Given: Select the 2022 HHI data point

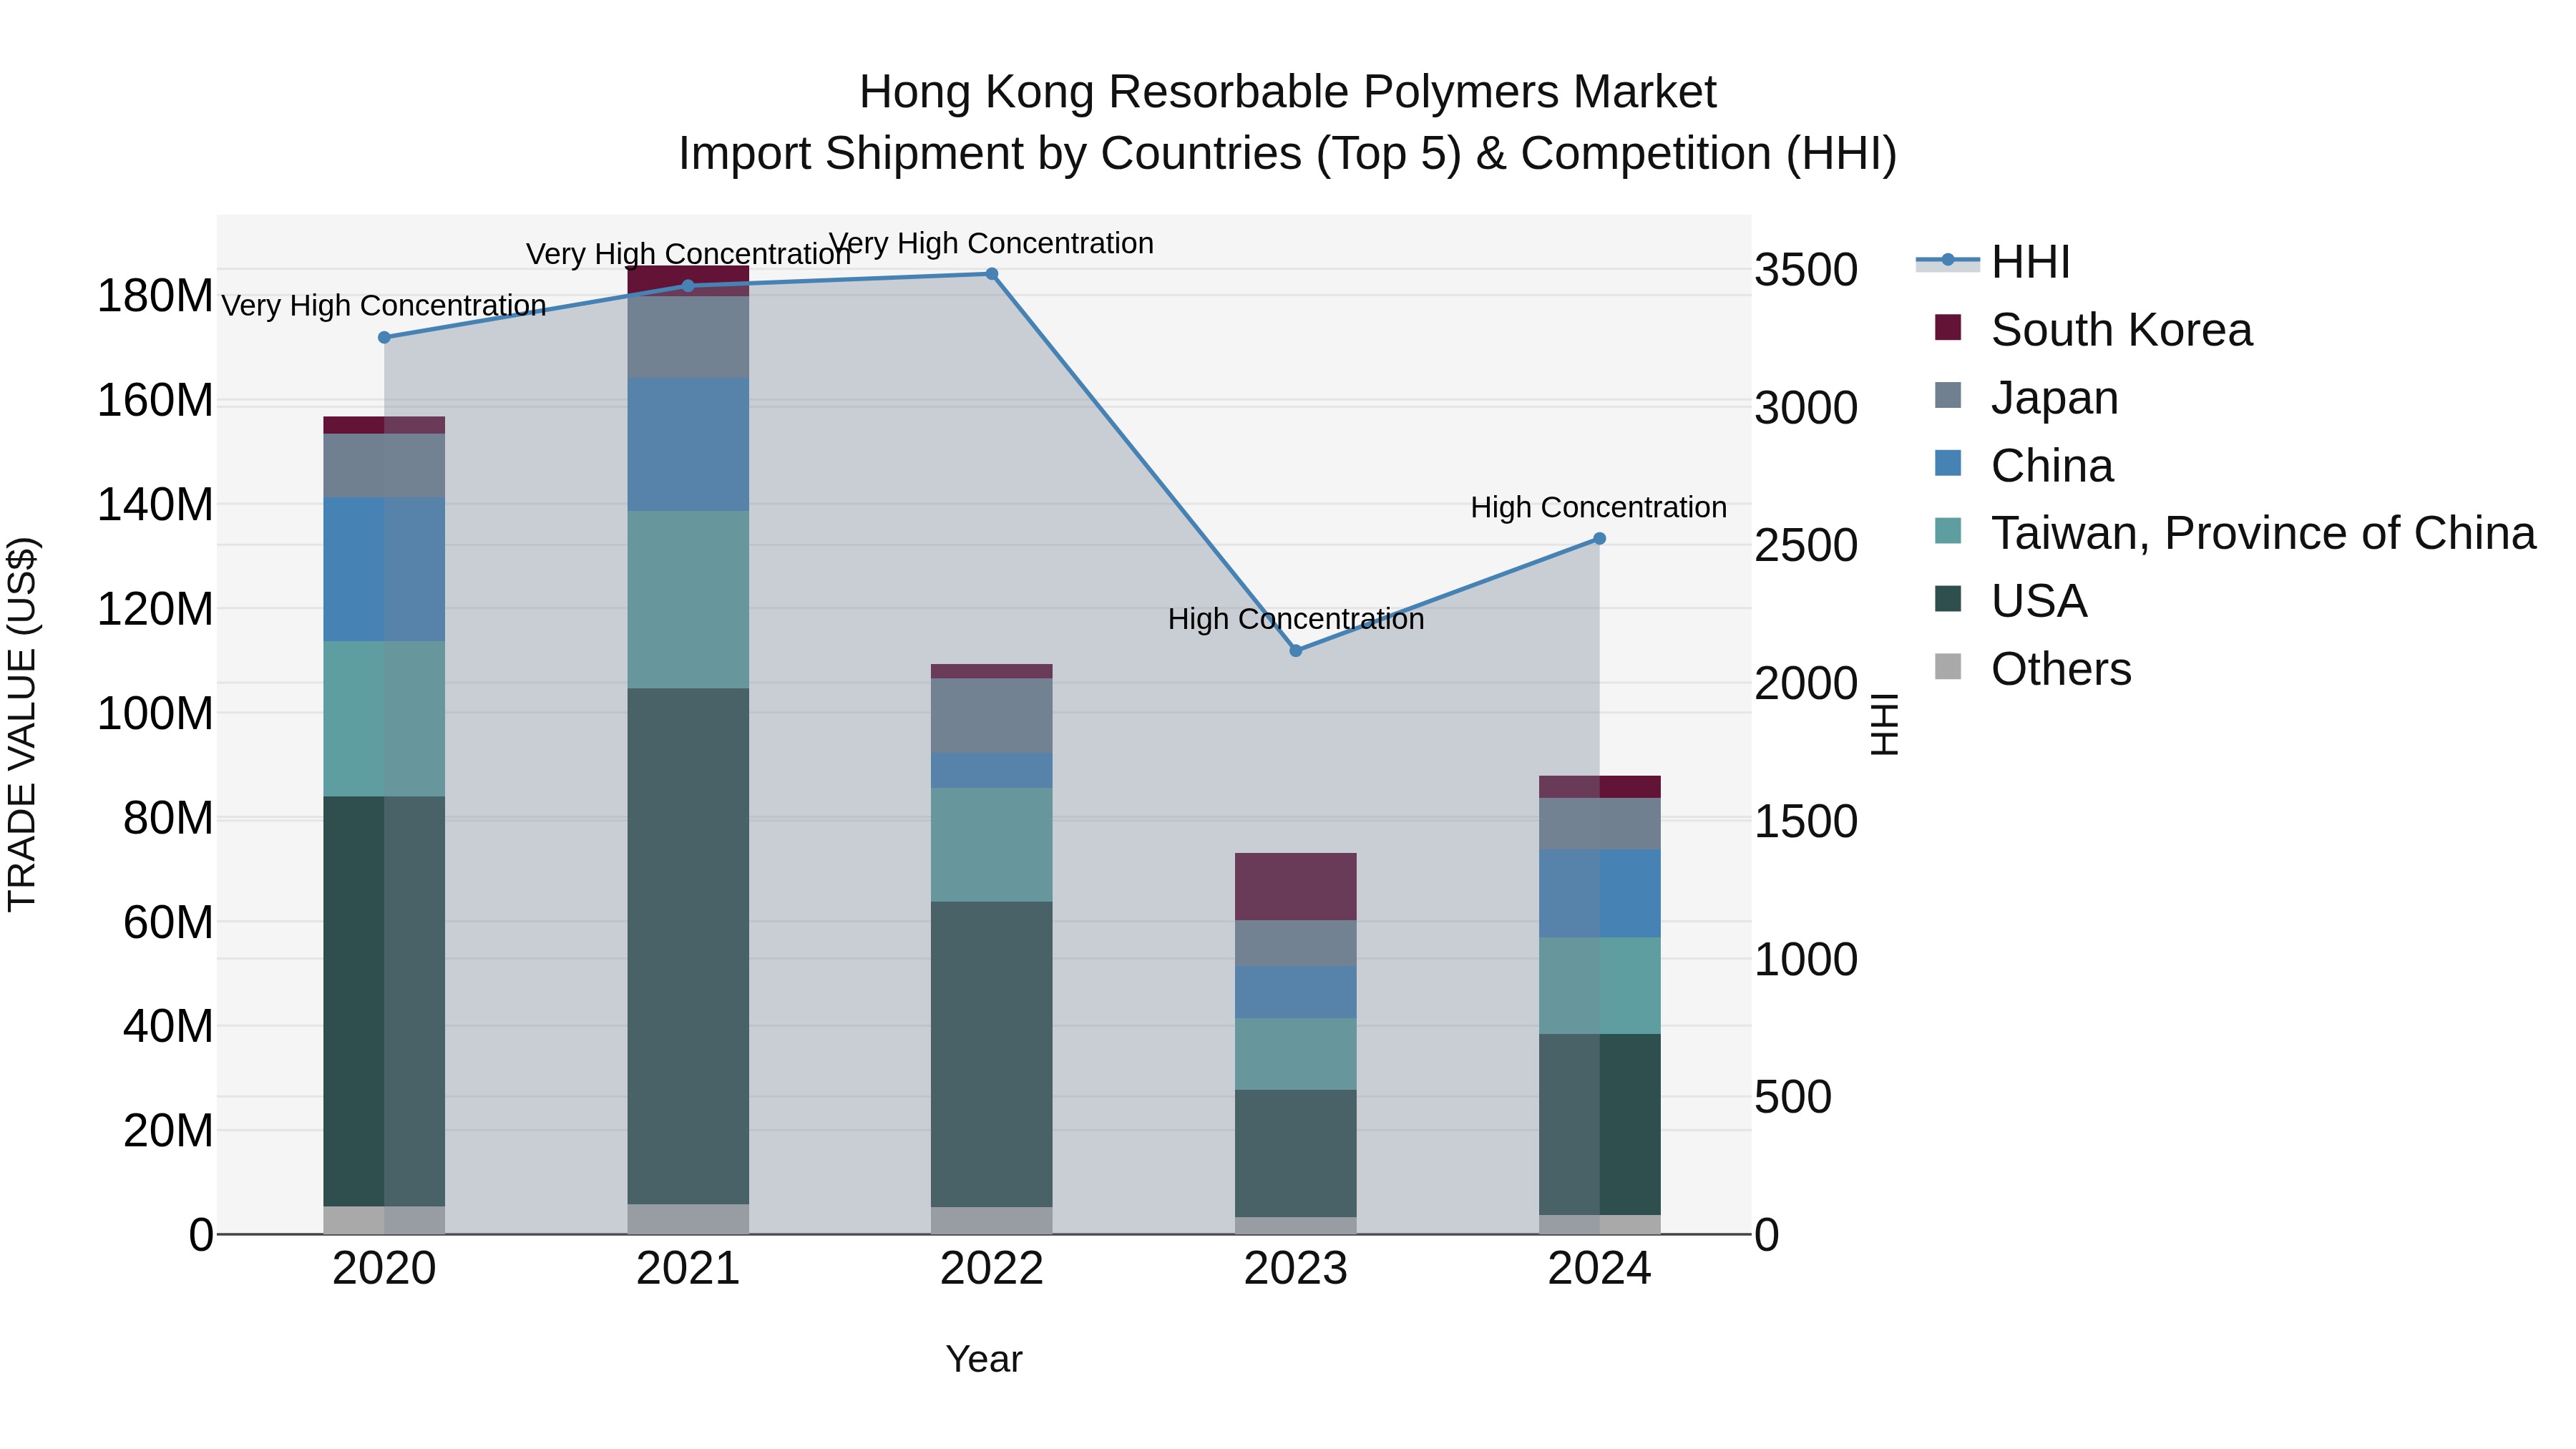Looking at the screenshot, I should (x=992, y=274).
